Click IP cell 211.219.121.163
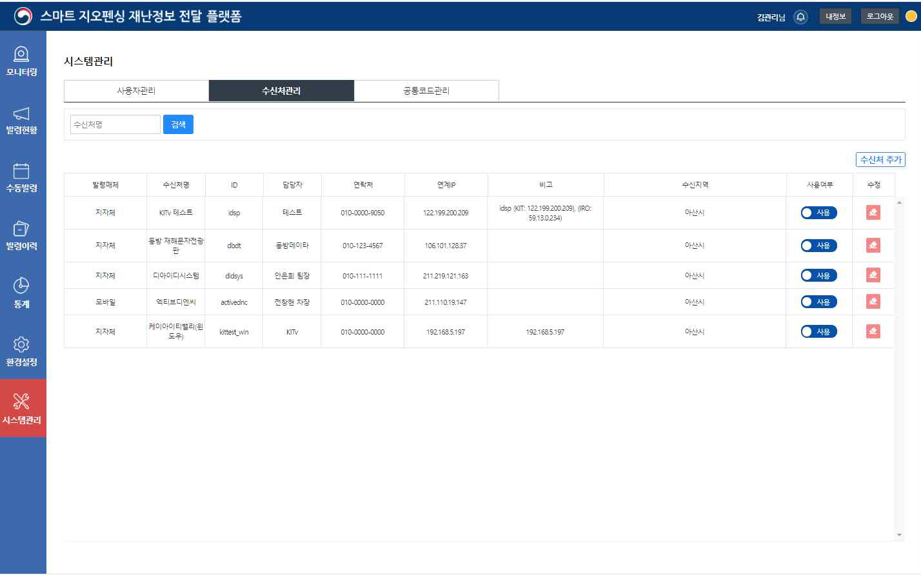Viewport: 921px width, 575px height. [x=446, y=276]
